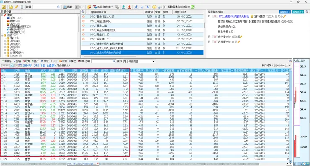Select 常用(20) favorites in the category tree

point(15,24)
